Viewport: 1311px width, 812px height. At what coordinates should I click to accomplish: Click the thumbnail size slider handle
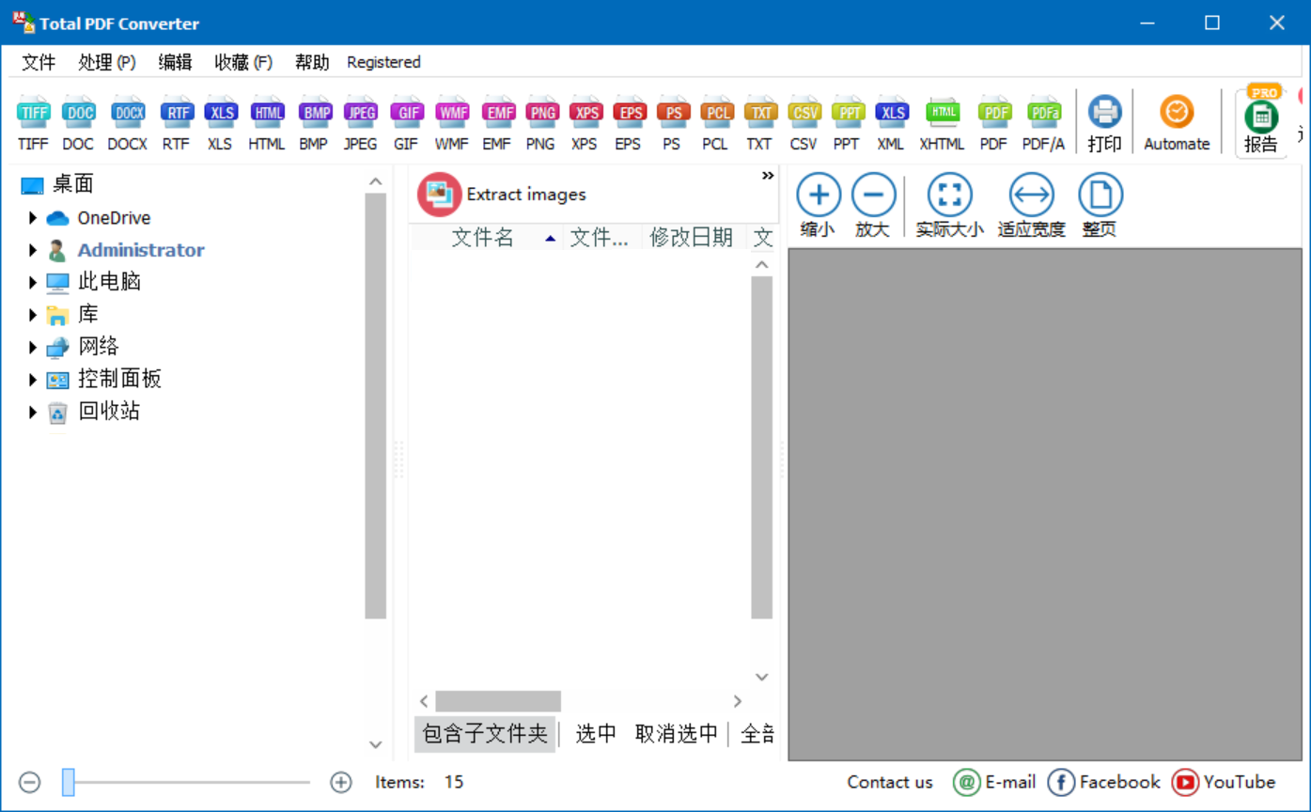pos(69,782)
